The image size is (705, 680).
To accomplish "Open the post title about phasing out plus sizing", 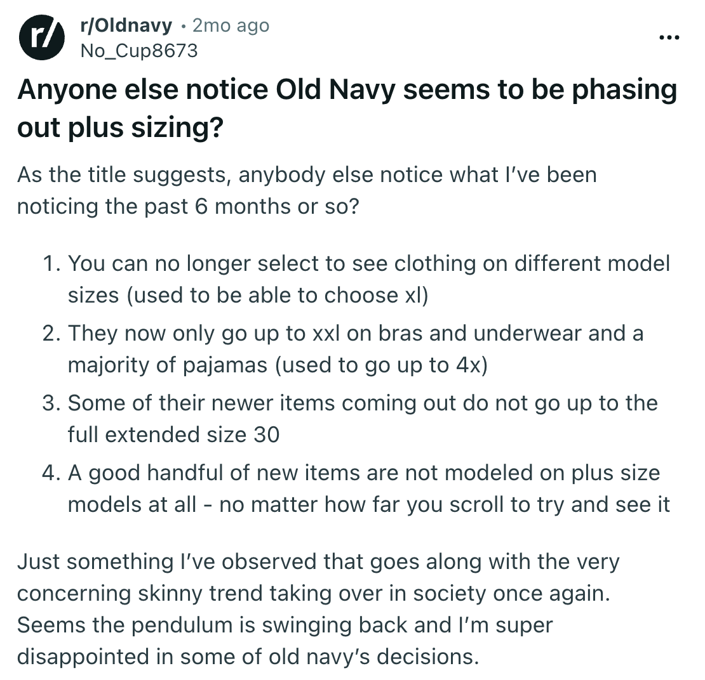I will tap(346, 108).
